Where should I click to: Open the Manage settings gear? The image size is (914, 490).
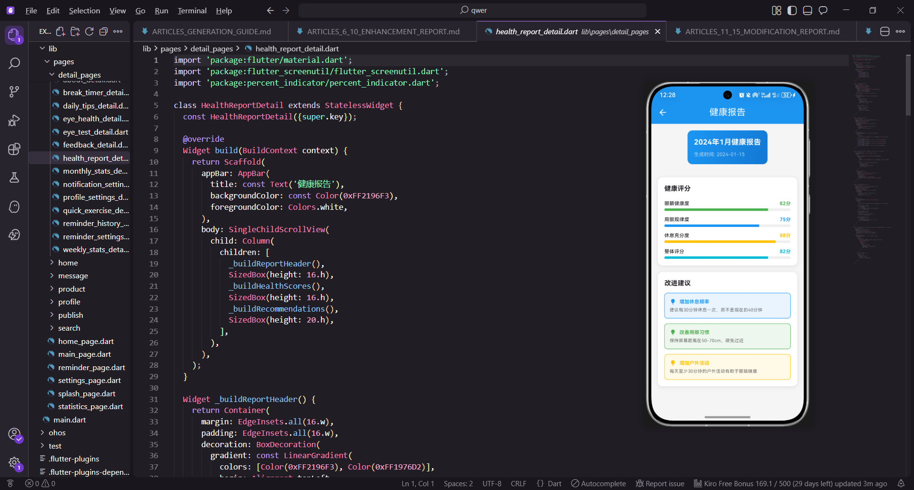15,463
